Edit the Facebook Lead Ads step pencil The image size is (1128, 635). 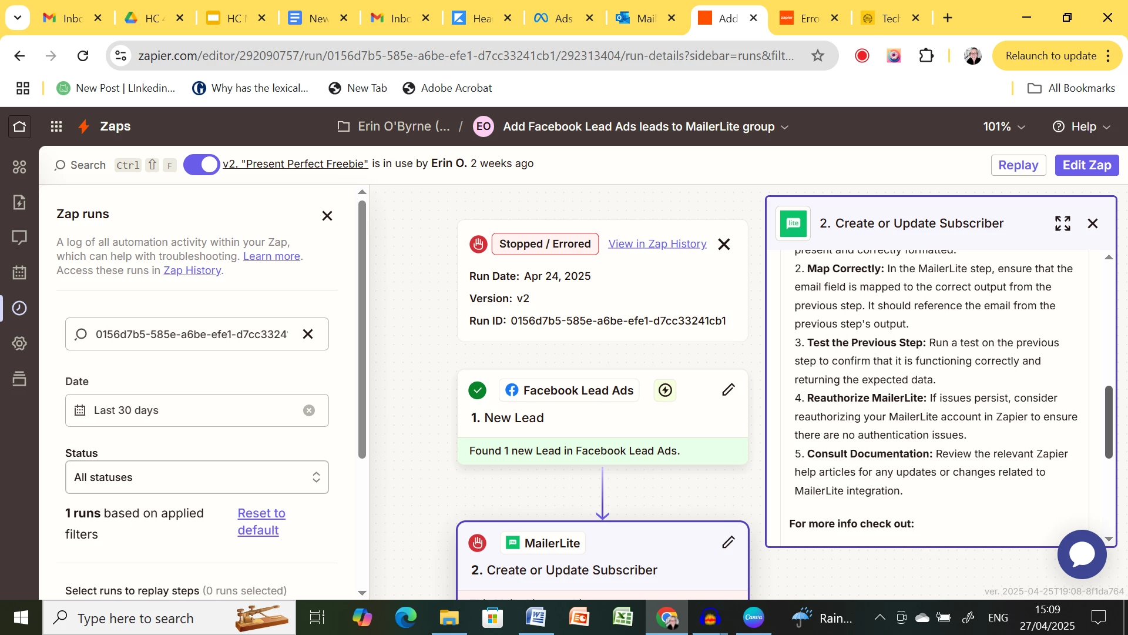[x=728, y=390]
